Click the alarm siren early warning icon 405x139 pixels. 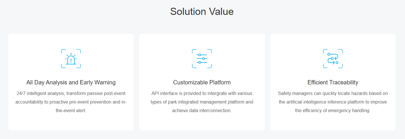[71, 59]
